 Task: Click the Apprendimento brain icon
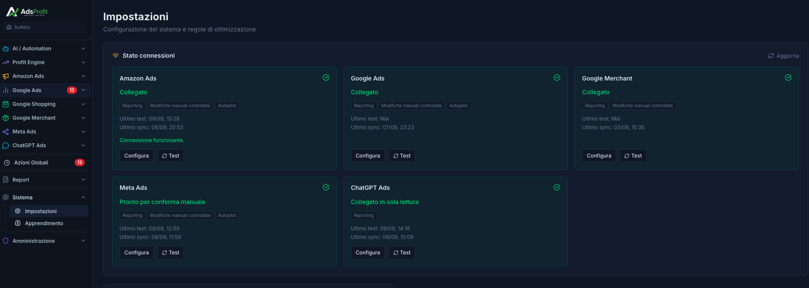point(18,223)
